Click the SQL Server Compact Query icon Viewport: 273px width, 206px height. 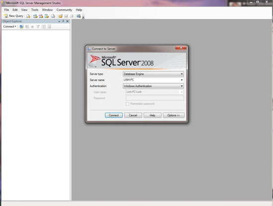tap(53, 16)
